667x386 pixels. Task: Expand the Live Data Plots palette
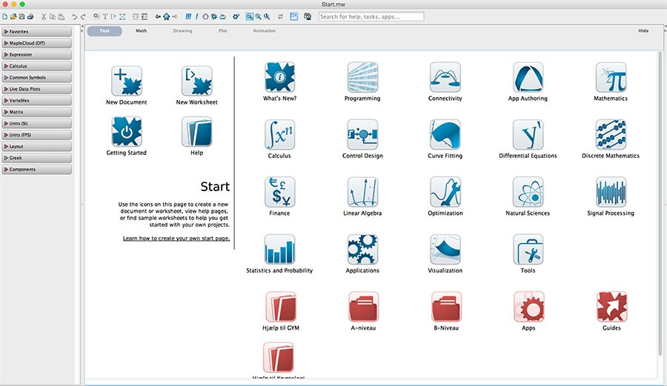point(36,89)
